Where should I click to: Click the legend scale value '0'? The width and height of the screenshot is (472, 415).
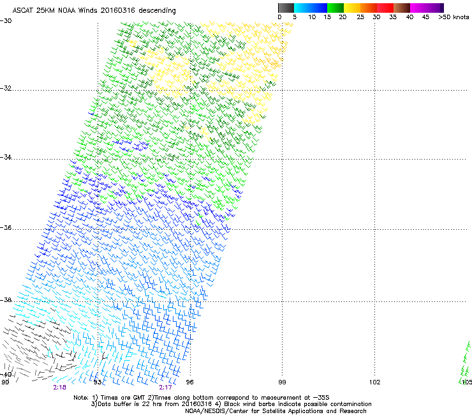tap(279, 17)
